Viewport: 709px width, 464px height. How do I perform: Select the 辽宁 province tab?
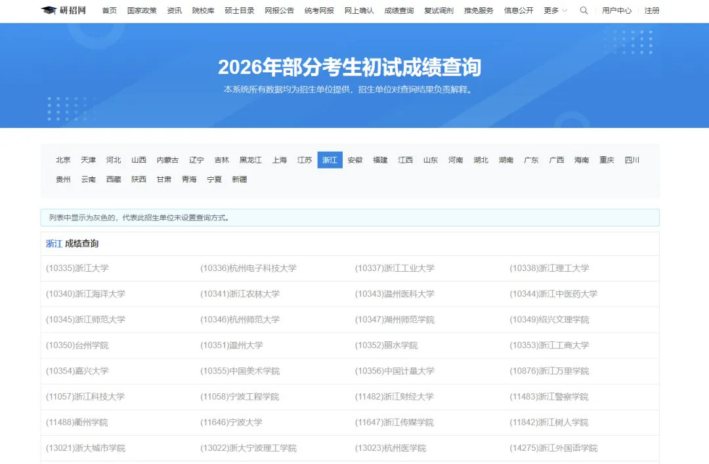(x=196, y=160)
